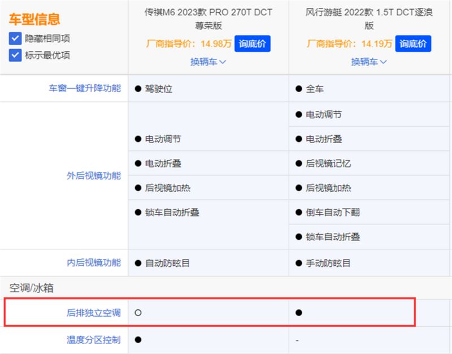452x354 pixels.
Task: Click 倒车自动下翻 feature text
Action: click(333, 213)
